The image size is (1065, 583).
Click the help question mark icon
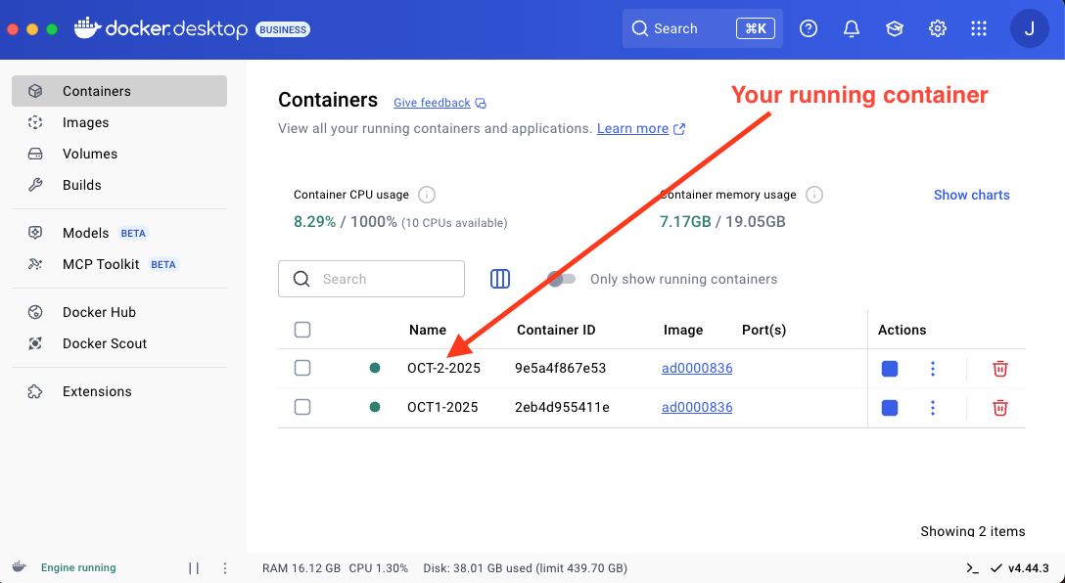pyautogui.click(x=809, y=28)
